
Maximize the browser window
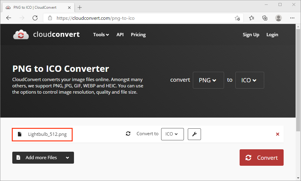(x=280, y=4)
